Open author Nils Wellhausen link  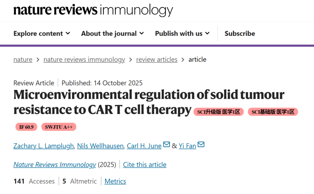click(x=100, y=146)
